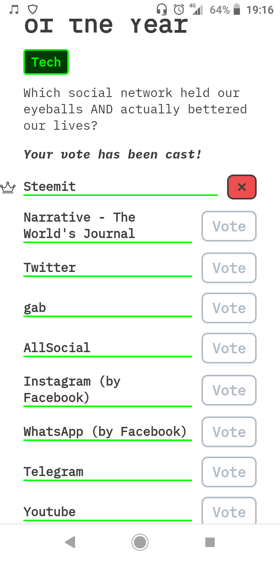Screen dimensions: 280x561
Task: Tap the battery icon in status bar
Action: tap(237, 9)
